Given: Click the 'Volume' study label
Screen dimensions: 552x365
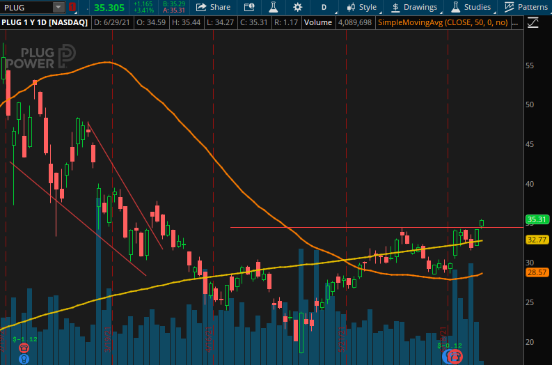Looking at the screenshot, I should click(x=318, y=22).
